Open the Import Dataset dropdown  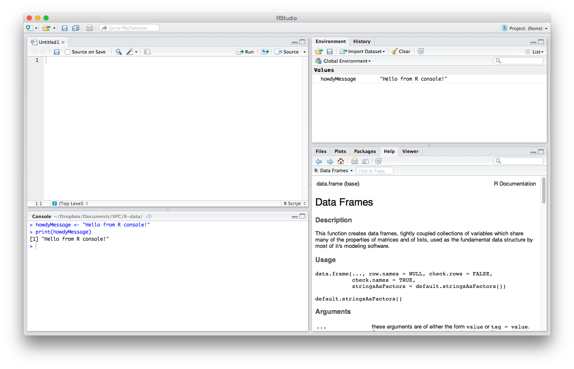coord(362,51)
